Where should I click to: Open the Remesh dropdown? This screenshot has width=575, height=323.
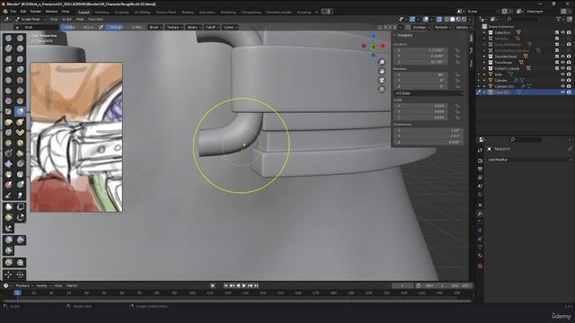(x=443, y=27)
